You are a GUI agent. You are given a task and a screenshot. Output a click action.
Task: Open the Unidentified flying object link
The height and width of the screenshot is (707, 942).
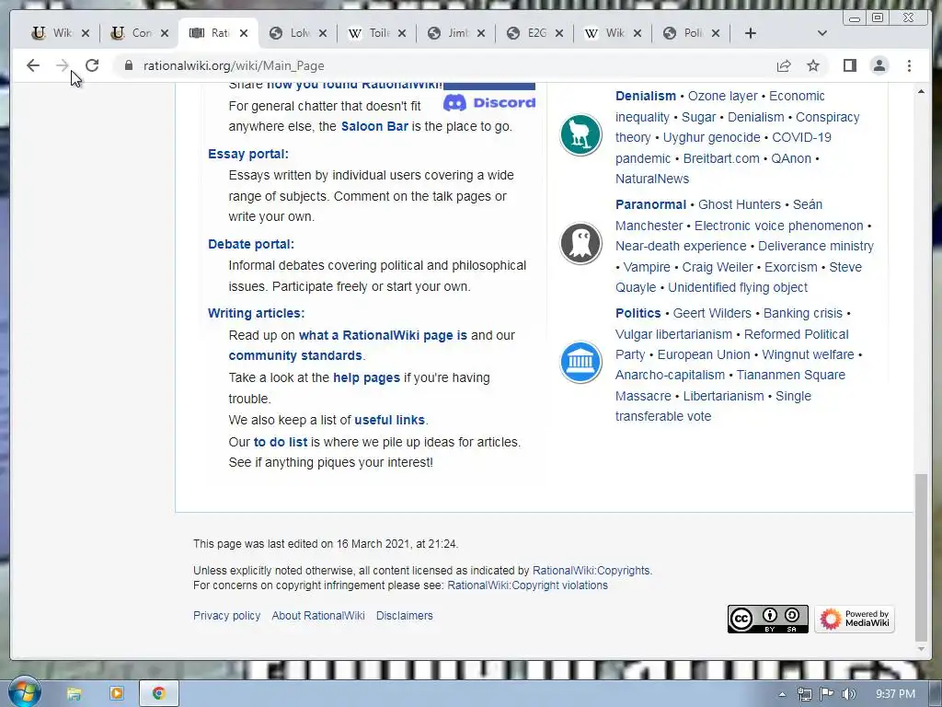738,287
